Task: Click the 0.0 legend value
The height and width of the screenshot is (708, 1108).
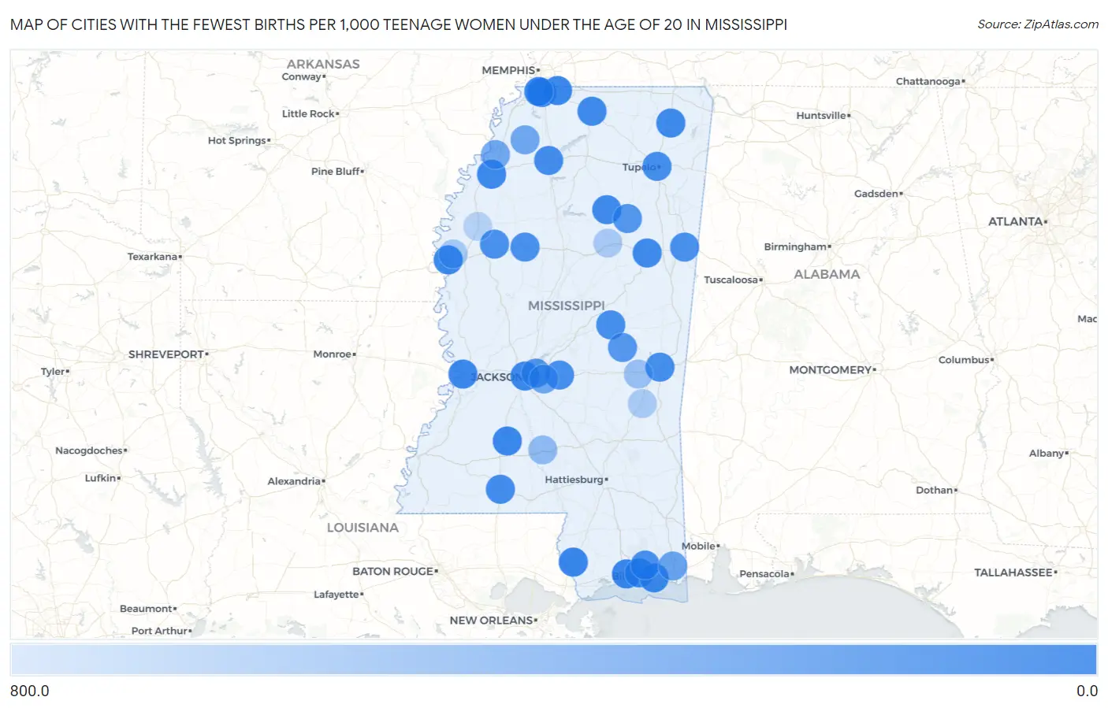Action: 1087,691
